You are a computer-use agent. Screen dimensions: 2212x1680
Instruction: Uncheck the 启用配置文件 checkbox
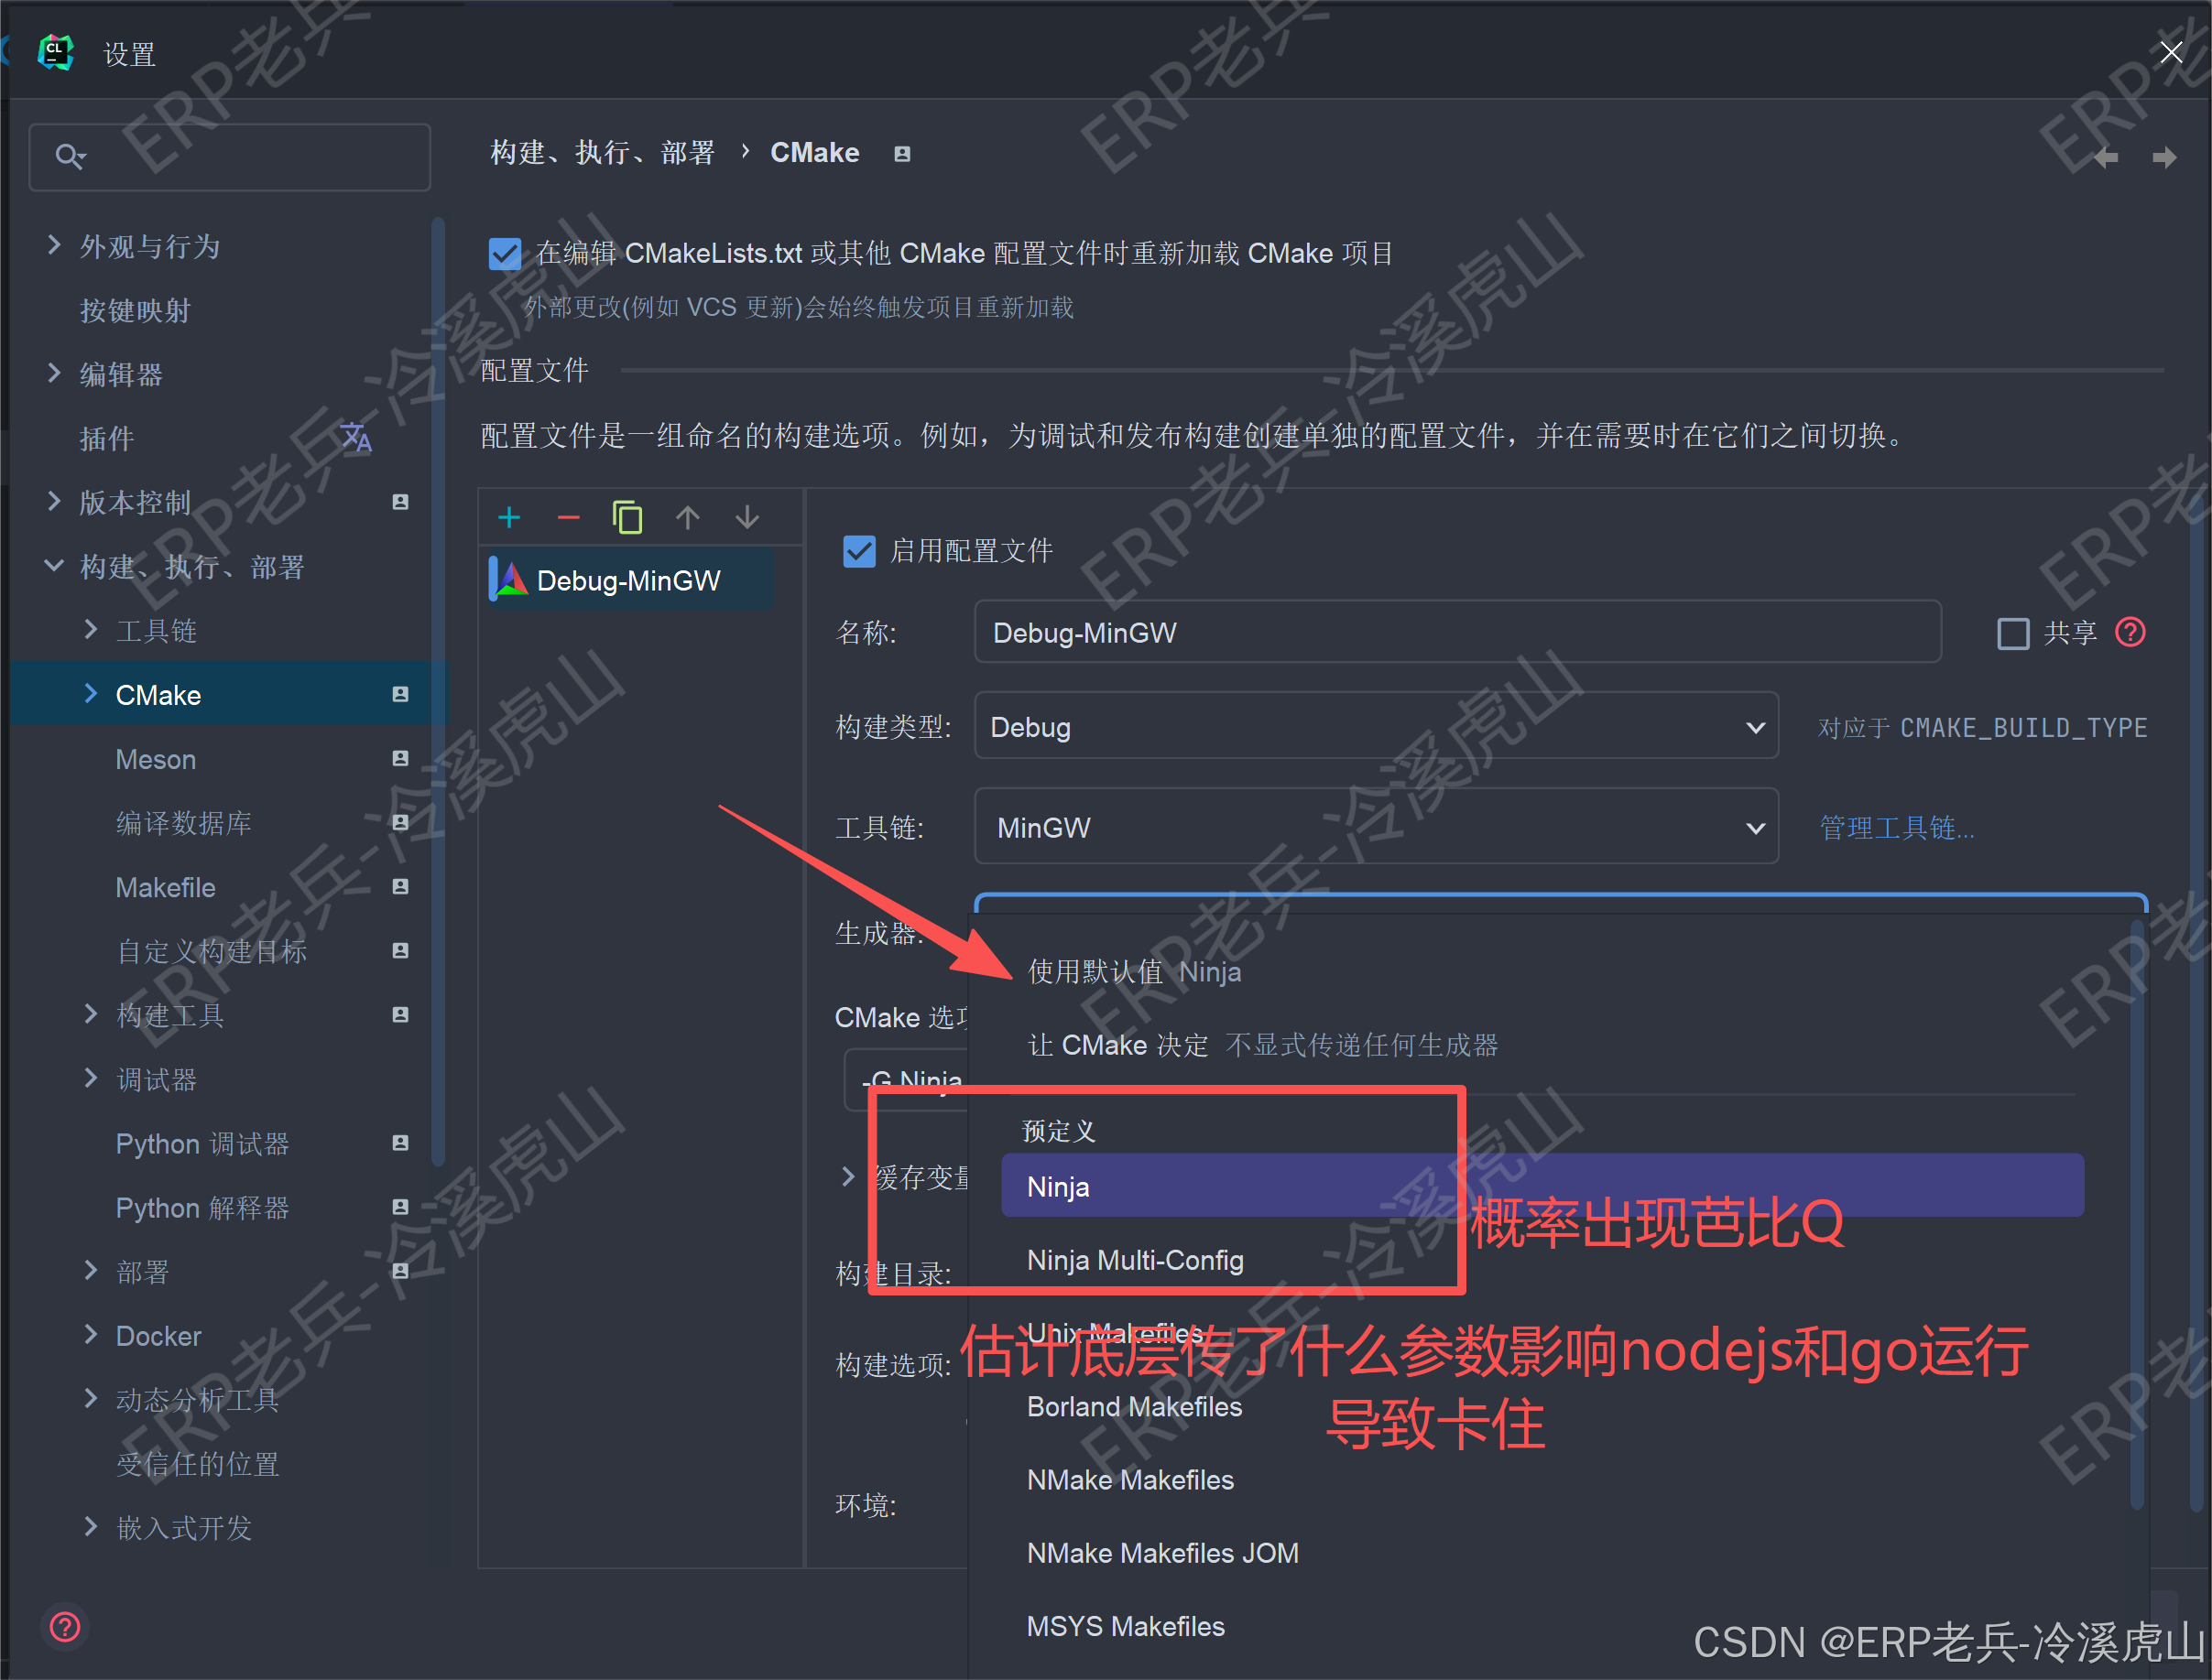tap(859, 551)
